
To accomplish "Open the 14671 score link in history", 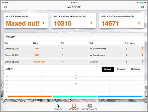I will (x=36, y=49).
